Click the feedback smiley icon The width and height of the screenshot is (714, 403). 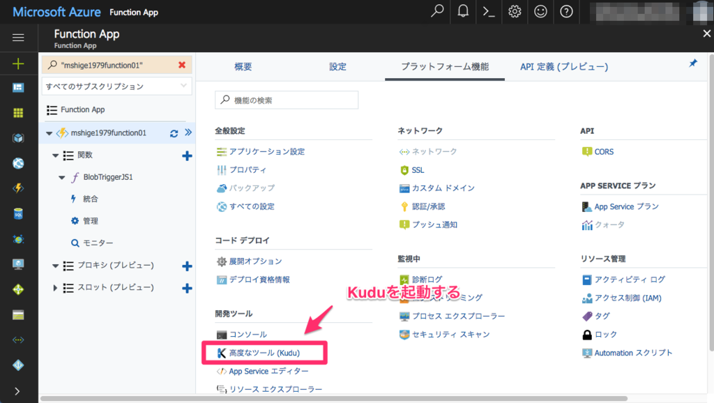click(x=540, y=11)
